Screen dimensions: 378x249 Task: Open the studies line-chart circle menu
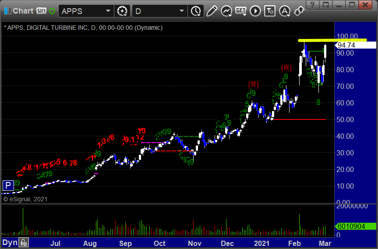(x=226, y=11)
